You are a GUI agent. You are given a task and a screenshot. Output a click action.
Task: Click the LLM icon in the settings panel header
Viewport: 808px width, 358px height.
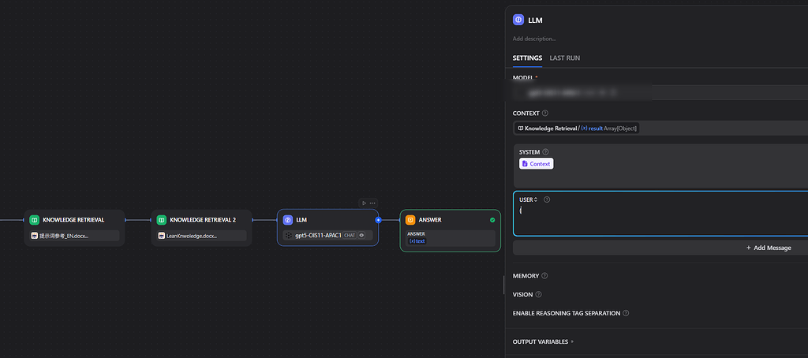point(518,20)
